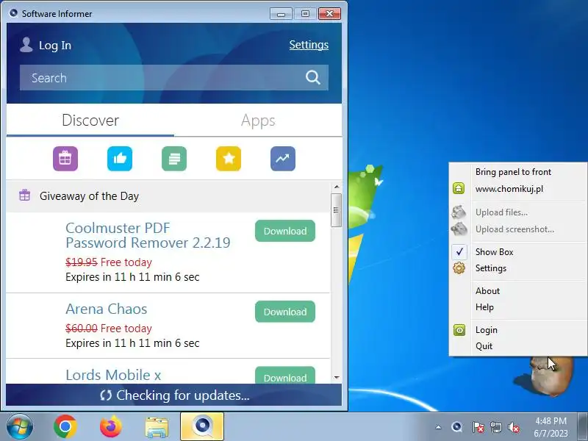Open the Arena Chaos title link
The width and height of the screenshot is (588, 441).
click(x=106, y=309)
